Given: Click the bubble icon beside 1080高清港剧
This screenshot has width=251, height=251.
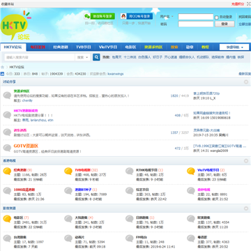Looking at the screenshot, I should [x=7, y=191].
